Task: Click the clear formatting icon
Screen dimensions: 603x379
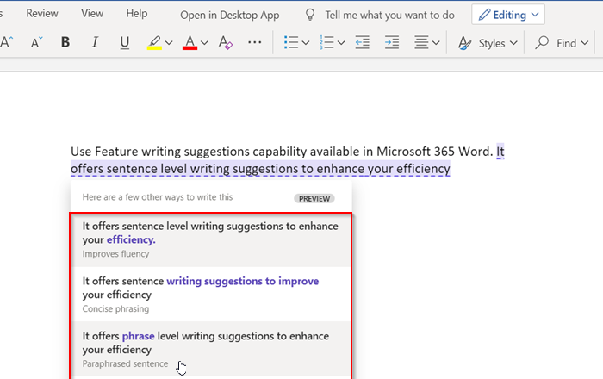Action: click(225, 43)
